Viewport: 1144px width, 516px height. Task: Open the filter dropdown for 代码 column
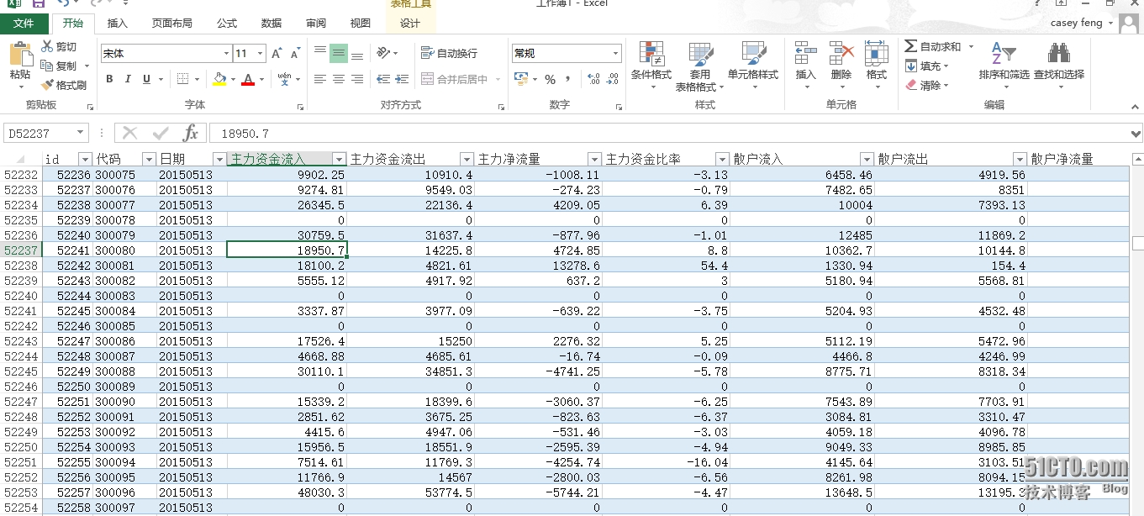click(x=149, y=159)
